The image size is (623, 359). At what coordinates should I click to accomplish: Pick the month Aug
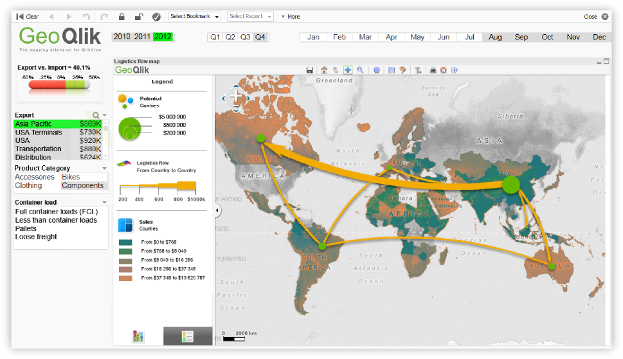pos(495,37)
